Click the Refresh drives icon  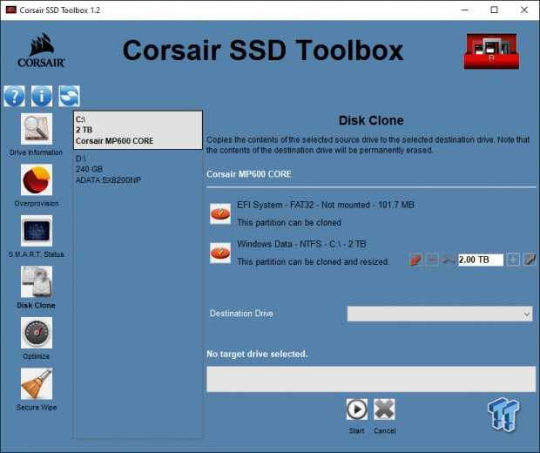coord(69,96)
